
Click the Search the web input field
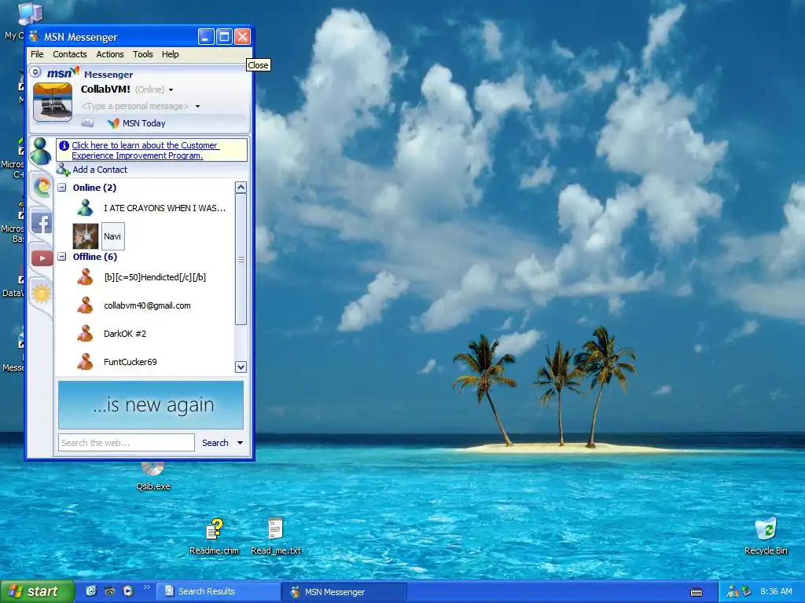(x=127, y=443)
